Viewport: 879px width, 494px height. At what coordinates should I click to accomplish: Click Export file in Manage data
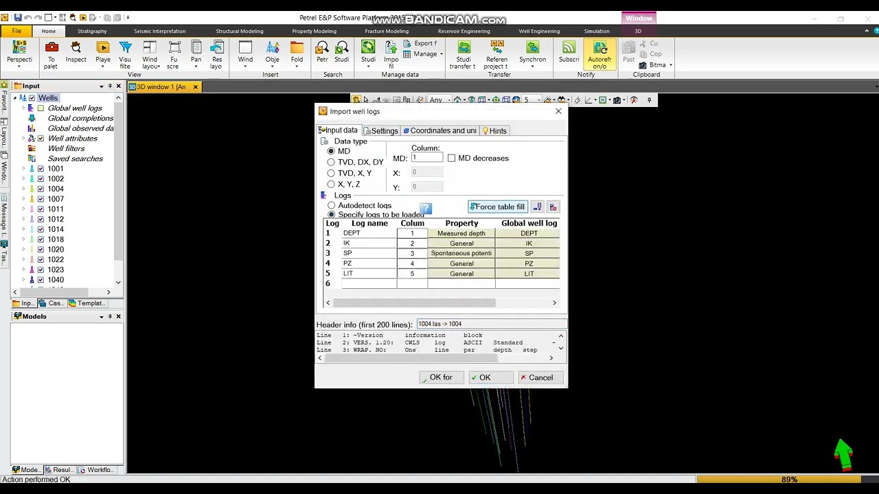pyautogui.click(x=420, y=43)
